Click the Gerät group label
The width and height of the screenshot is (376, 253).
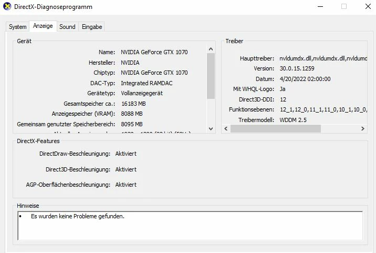click(x=24, y=41)
